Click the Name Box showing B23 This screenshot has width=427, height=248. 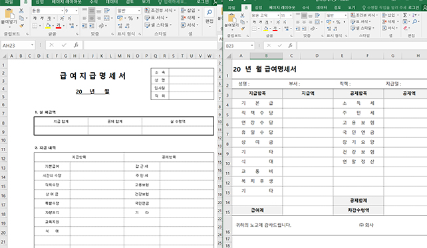pos(237,46)
